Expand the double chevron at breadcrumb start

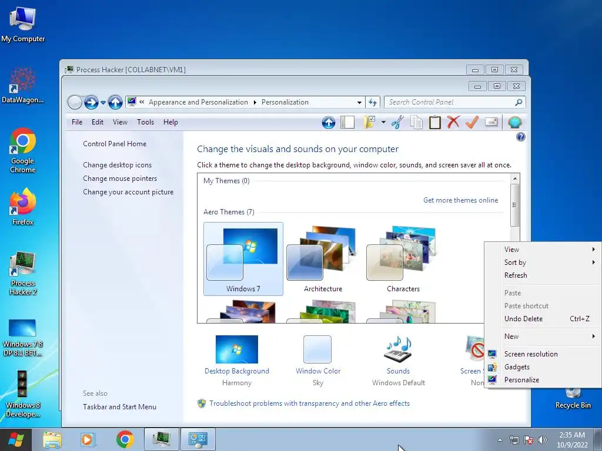click(x=142, y=102)
